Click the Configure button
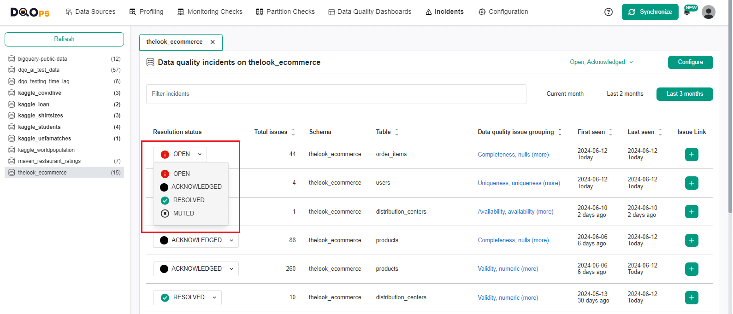This screenshot has height=314, width=733. point(690,62)
